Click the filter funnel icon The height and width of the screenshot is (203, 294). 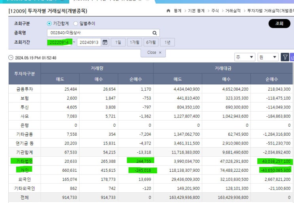285,57
